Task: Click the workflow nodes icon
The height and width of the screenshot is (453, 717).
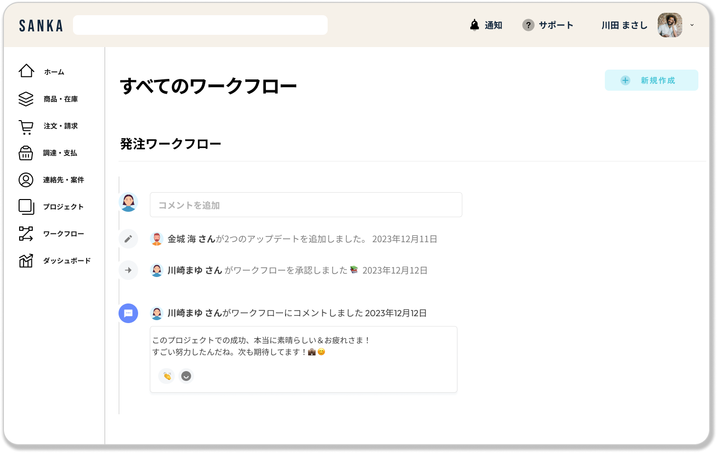Action: [x=26, y=234]
